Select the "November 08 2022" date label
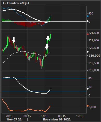This screenshot has width=101, height=122. pos(57,119)
